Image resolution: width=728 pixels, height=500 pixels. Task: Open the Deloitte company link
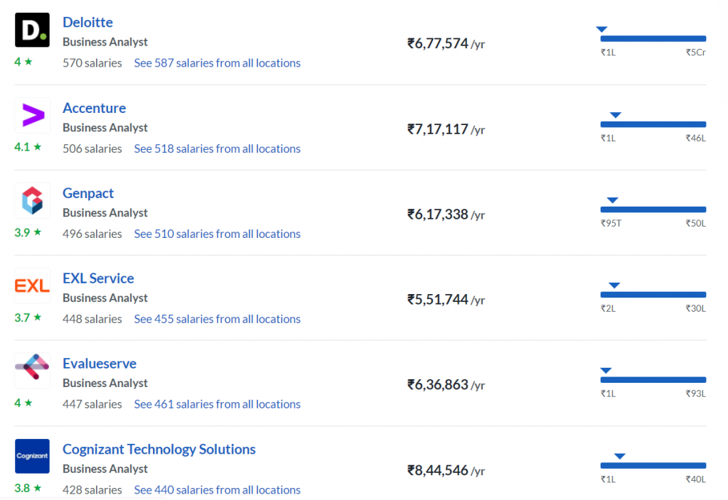[87, 22]
